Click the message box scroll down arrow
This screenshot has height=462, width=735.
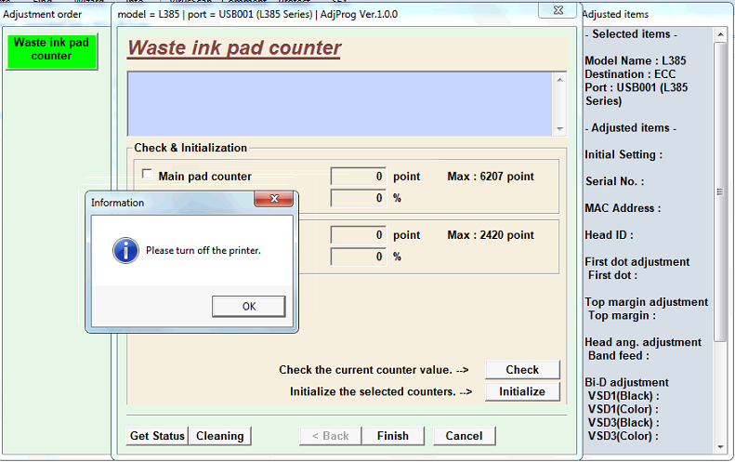[559, 128]
